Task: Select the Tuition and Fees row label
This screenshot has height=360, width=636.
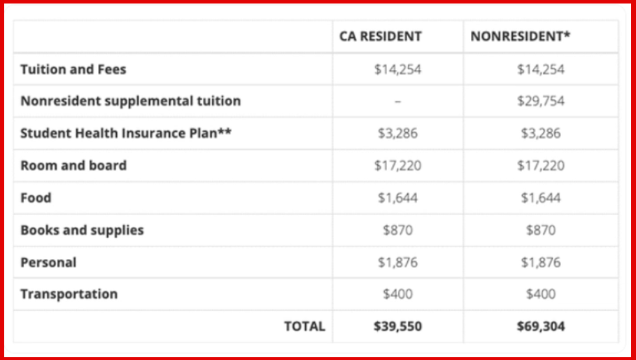Action: [x=73, y=69]
